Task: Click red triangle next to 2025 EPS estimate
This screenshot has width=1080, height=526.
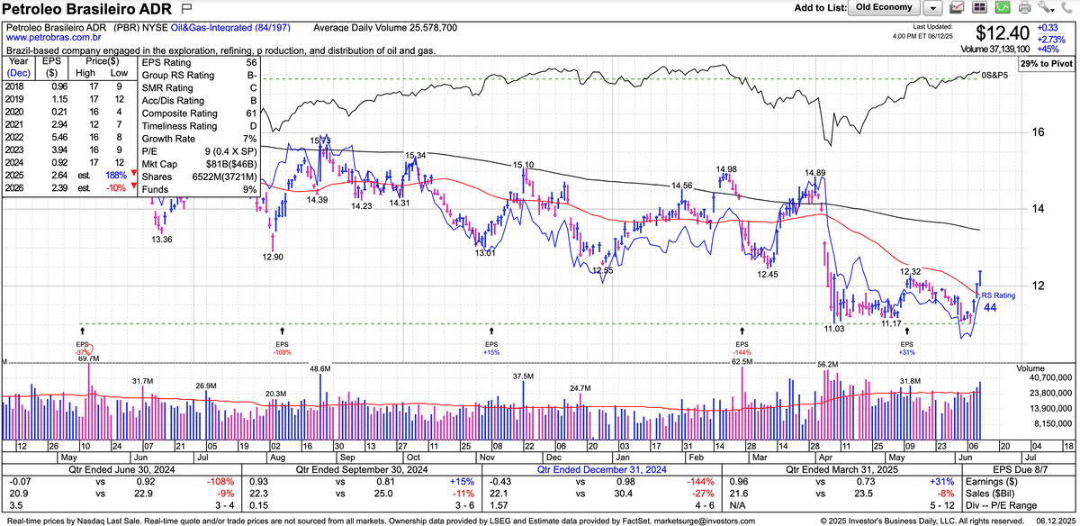Action: [x=132, y=173]
